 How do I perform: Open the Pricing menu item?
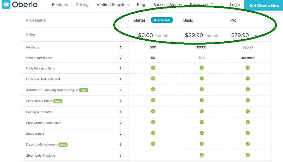click(x=82, y=5)
